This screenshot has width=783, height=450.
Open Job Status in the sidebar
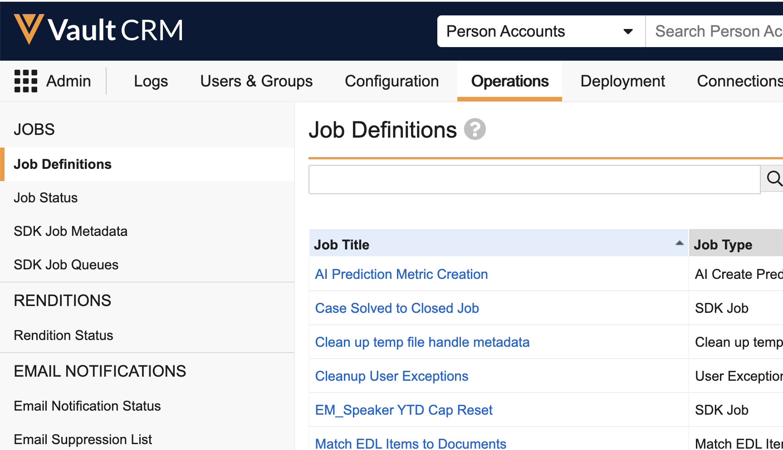coord(46,198)
